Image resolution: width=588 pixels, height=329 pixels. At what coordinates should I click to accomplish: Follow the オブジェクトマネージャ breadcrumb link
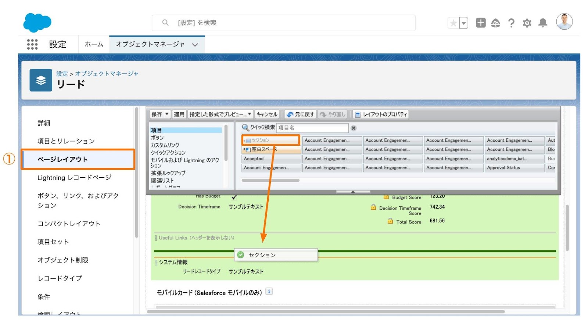pyautogui.click(x=107, y=73)
